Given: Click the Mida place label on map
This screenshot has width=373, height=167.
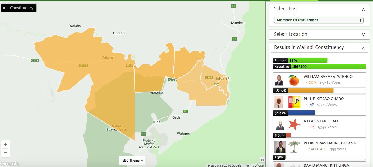Looking at the screenshot, I should [156, 122].
